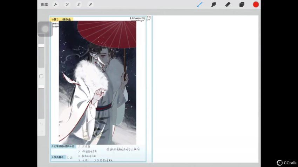Undo the last action in sidebar

pos(41,124)
